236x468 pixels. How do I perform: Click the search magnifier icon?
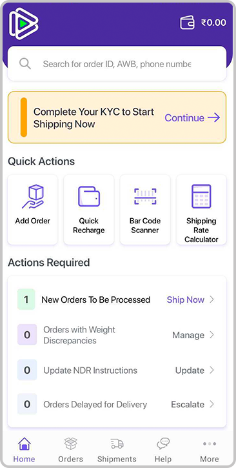(25, 63)
